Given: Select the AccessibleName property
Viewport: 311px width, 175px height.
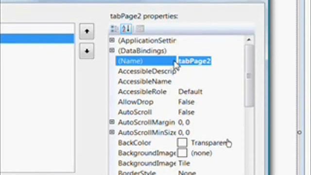Looking at the screenshot, I should click(x=145, y=82).
